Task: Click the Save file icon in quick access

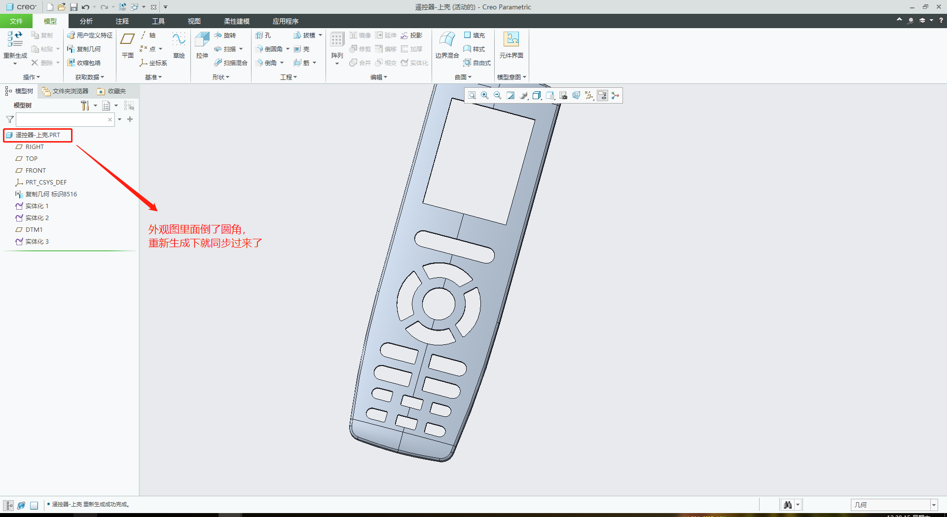Action: pyautogui.click(x=73, y=7)
